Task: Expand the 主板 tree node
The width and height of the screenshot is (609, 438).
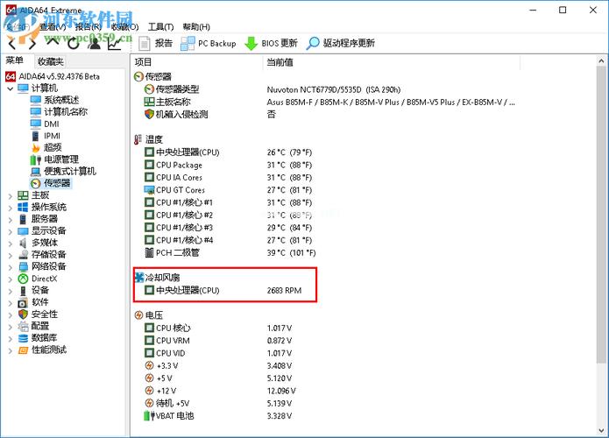Action: click(x=11, y=196)
